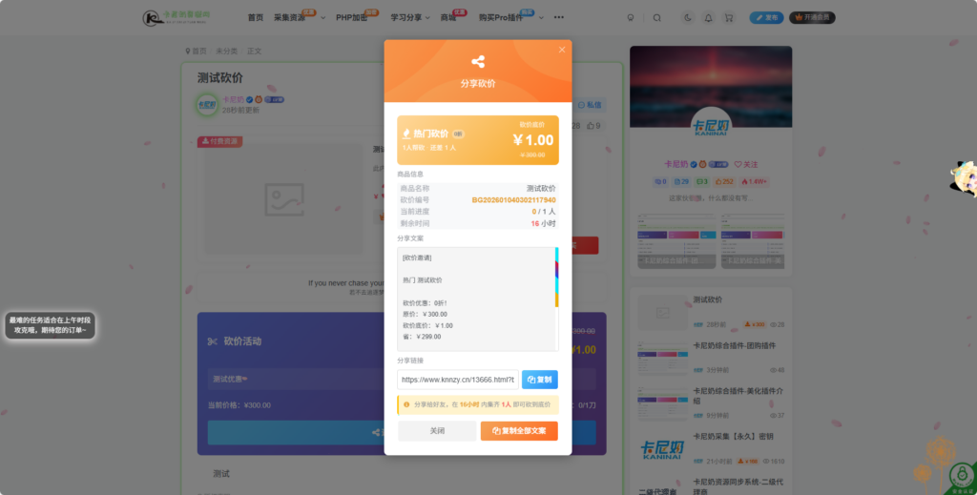Click the share icon above 分享砍价
The width and height of the screenshot is (977, 495).
(x=478, y=62)
